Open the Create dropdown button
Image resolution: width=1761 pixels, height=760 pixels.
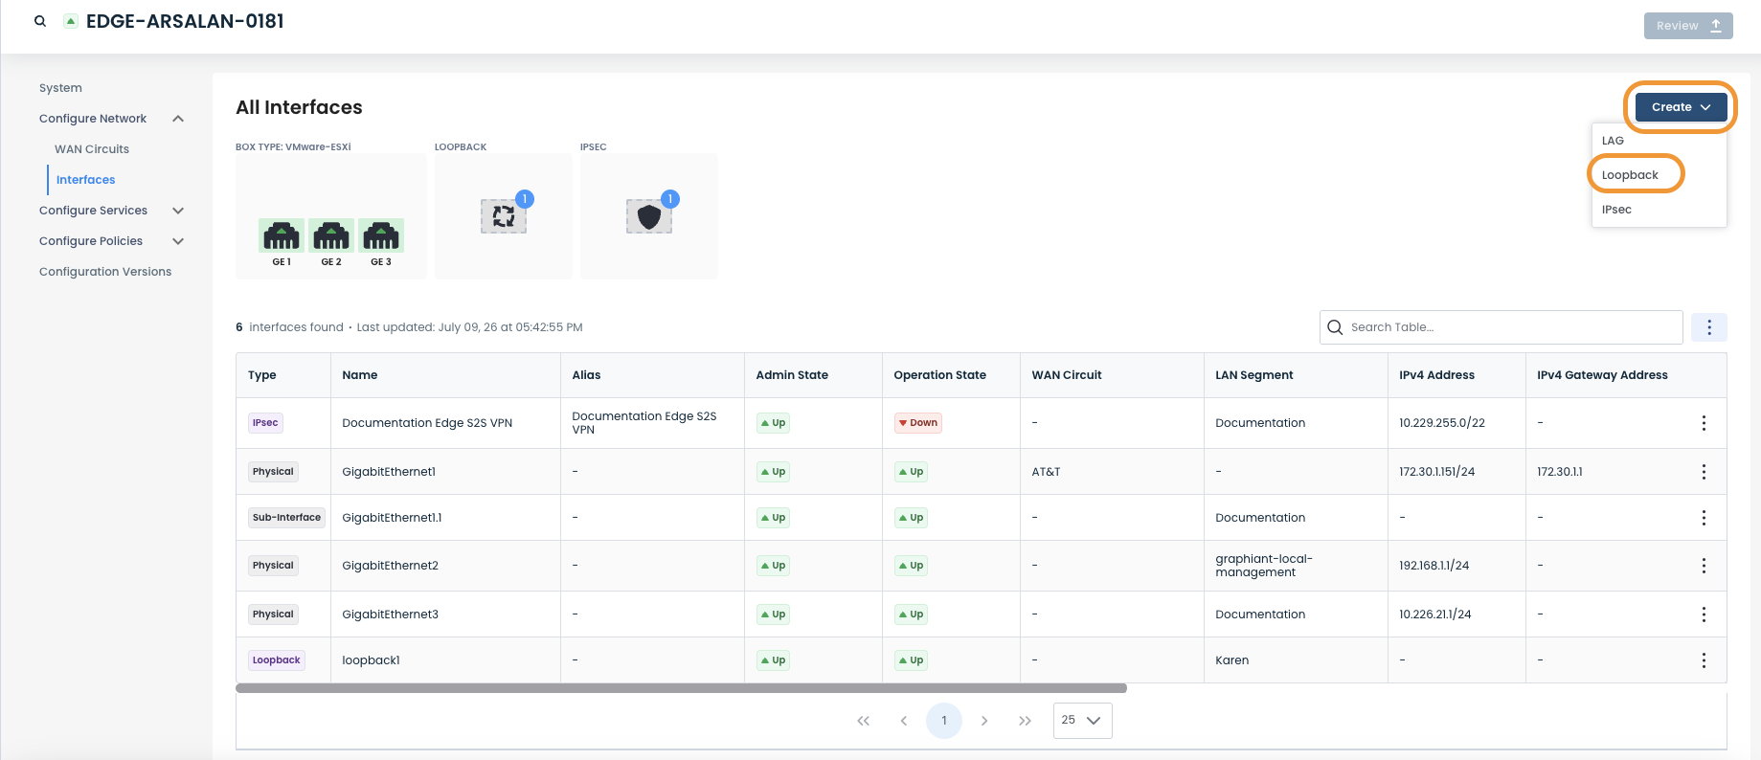coord(1681,107)
